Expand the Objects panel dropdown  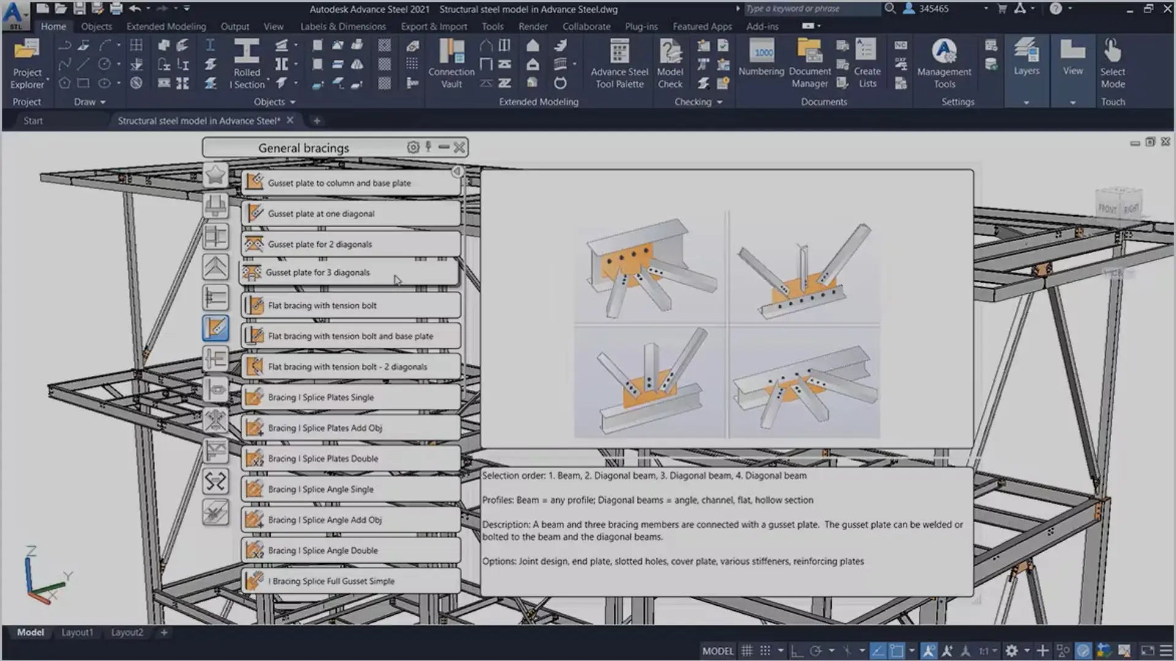[x=293, y=102]
